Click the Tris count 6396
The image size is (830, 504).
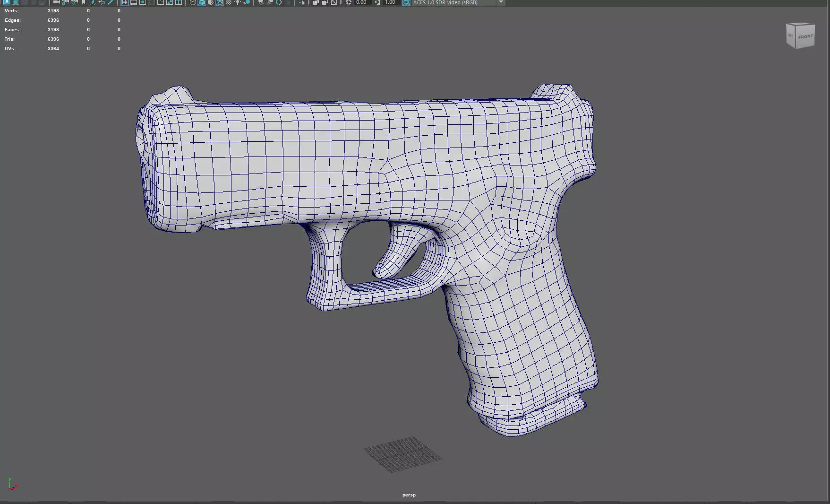pos(53,39)
